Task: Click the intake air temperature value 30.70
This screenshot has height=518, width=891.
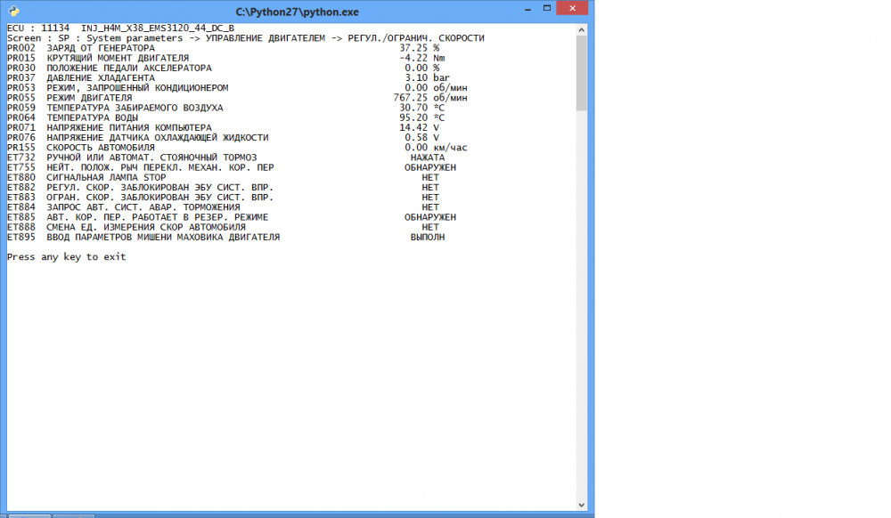Action: (x=413, y=108)
